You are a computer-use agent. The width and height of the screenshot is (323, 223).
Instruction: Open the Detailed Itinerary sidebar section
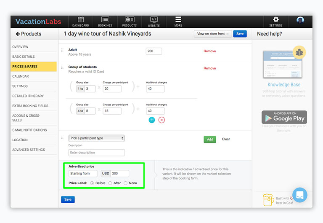tap(28, 96)
